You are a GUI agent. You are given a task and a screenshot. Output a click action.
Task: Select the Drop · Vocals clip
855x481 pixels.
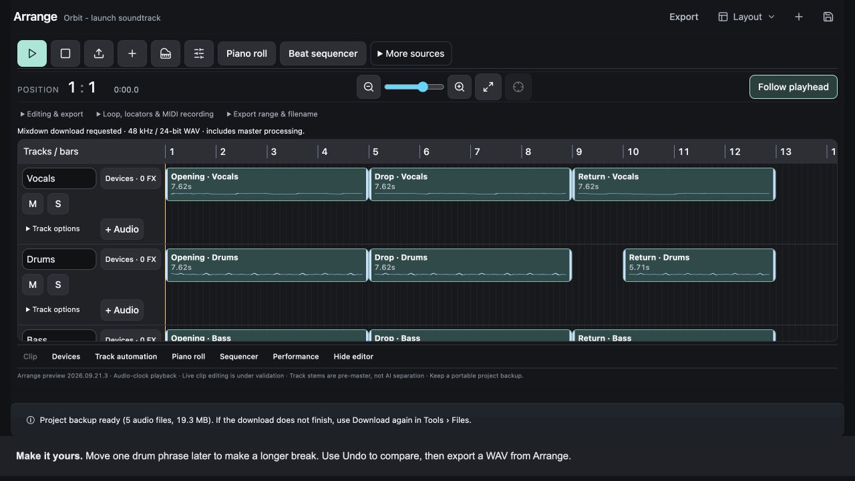pyautogui.click(x=470, y=184)
